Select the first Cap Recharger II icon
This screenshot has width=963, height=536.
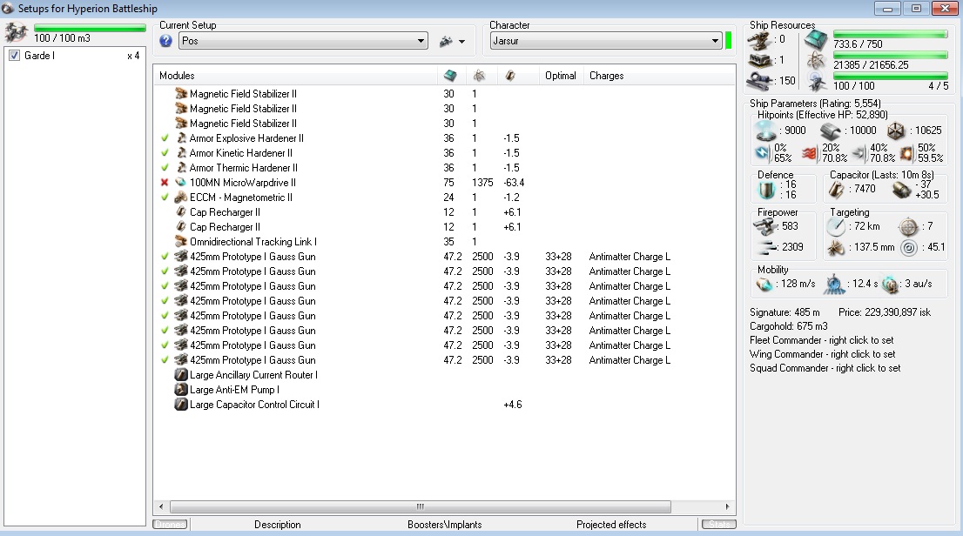coord(181,211)
